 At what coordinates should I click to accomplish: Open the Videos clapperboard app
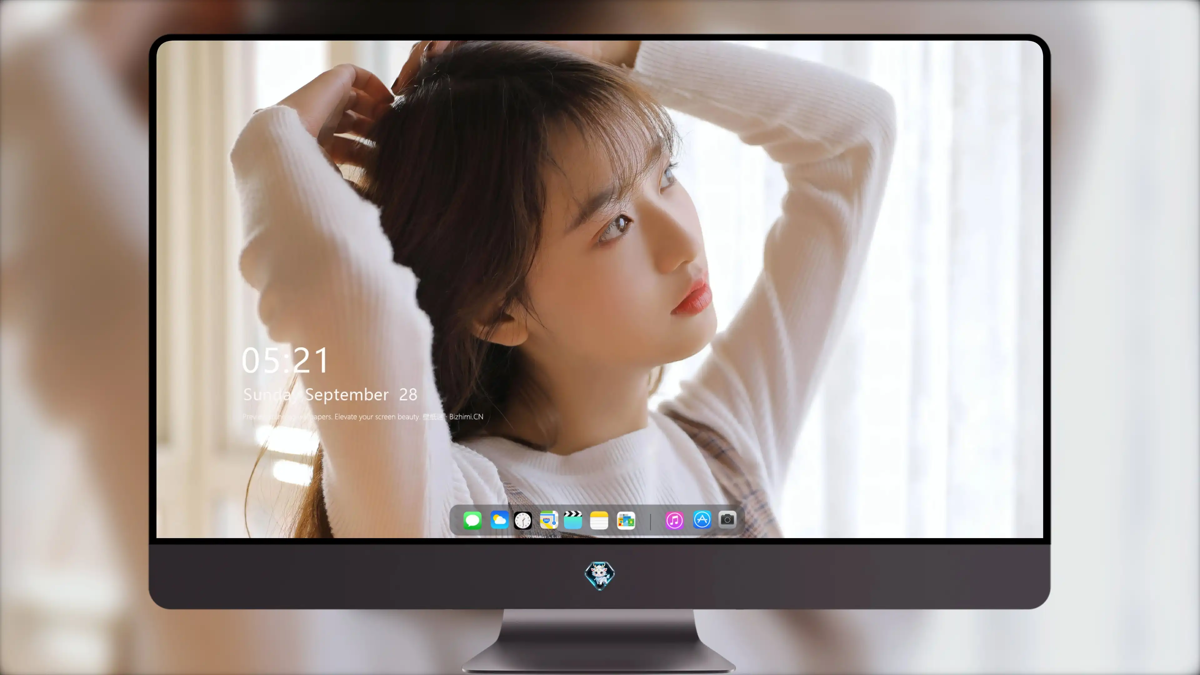pyautogui.click(x=573, y=520)
